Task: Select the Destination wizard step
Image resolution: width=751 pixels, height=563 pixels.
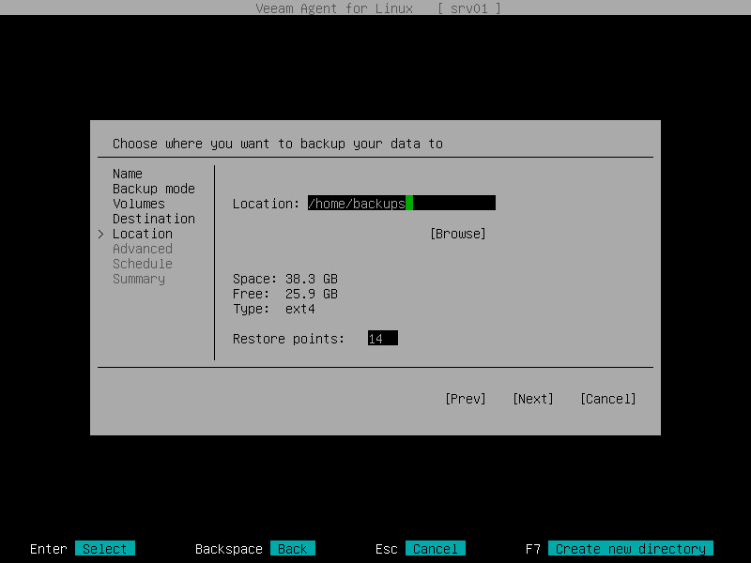Action: tap(154, 219)
